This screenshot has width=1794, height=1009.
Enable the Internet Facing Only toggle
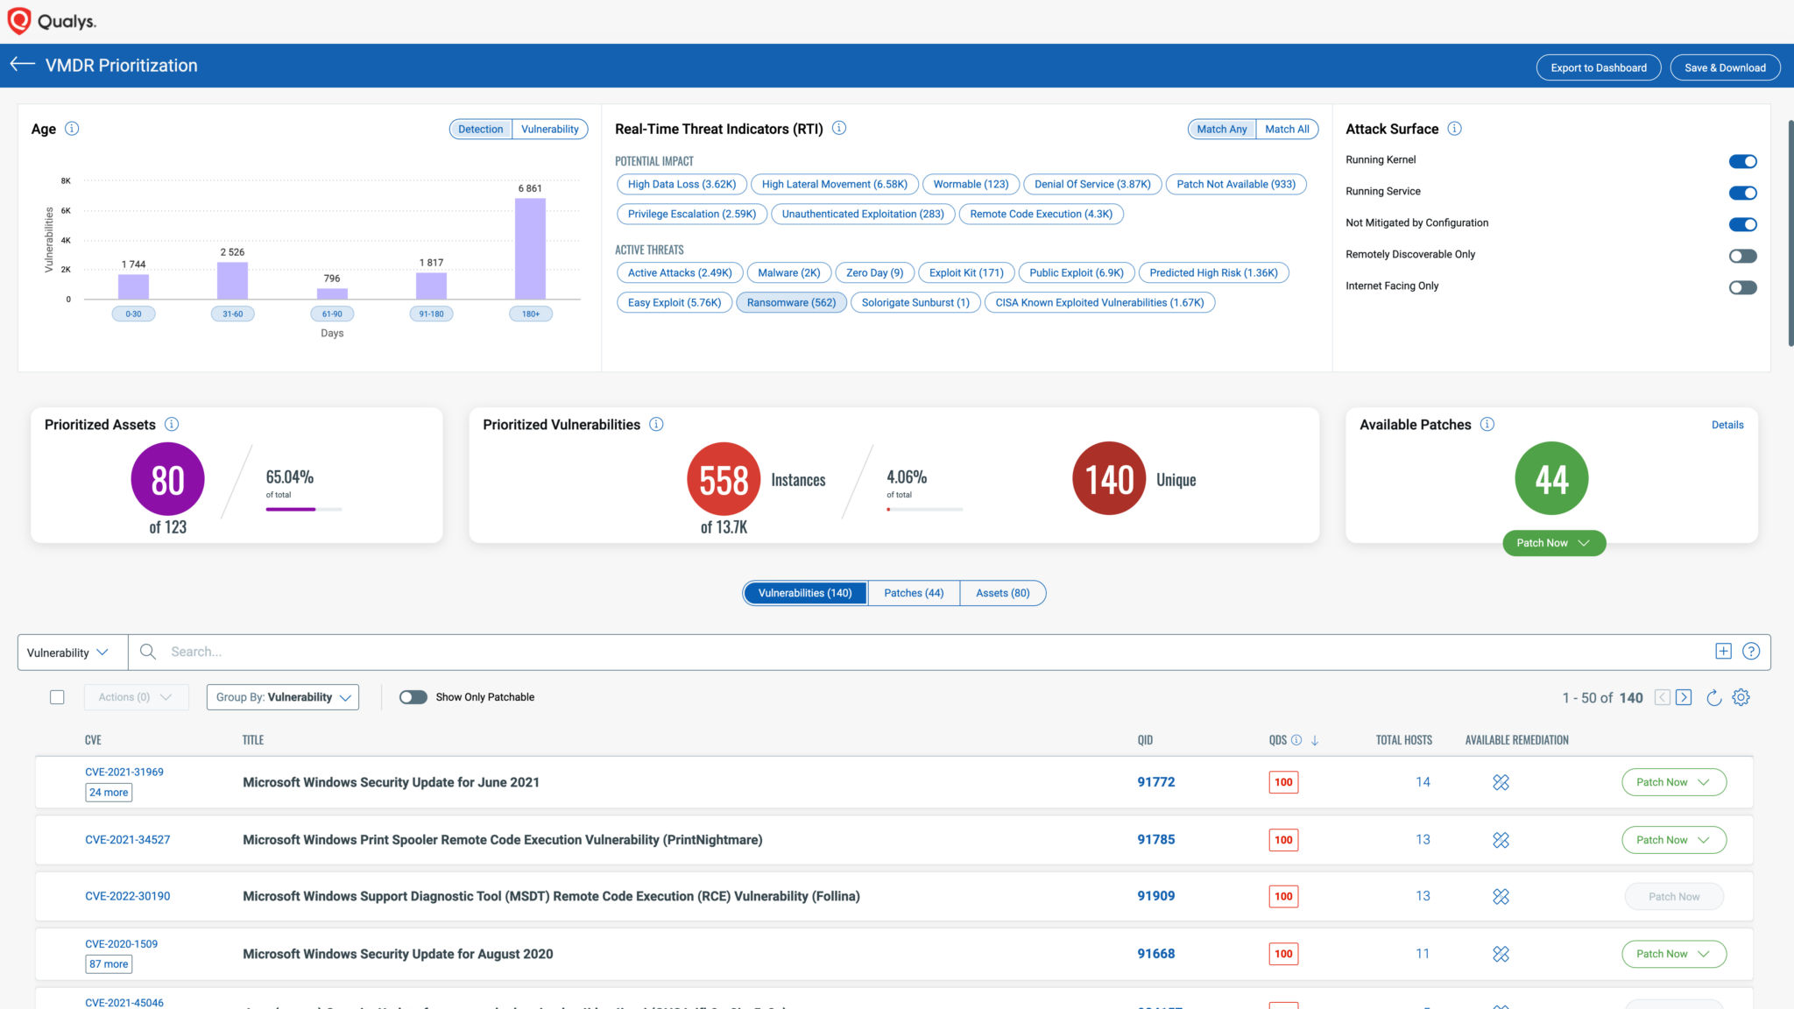[1742, 287]
